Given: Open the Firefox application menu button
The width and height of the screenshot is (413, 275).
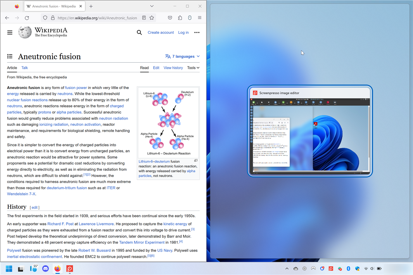Looking at the screenshot, I should (x=199, y=18).
